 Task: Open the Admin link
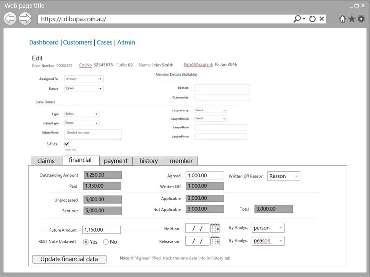click(126, 42)
